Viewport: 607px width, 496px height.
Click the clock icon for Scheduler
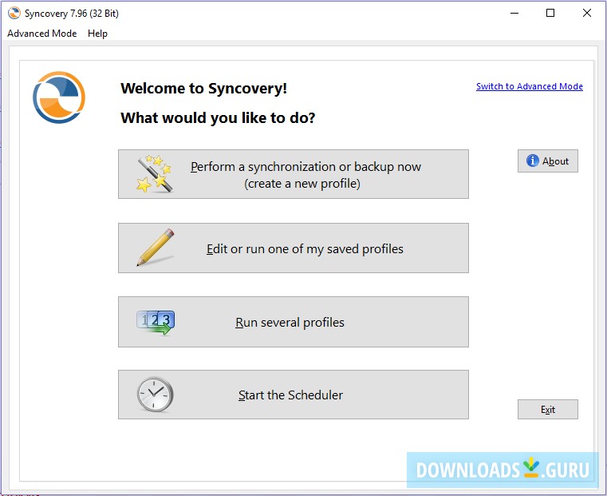click(155, 395)
